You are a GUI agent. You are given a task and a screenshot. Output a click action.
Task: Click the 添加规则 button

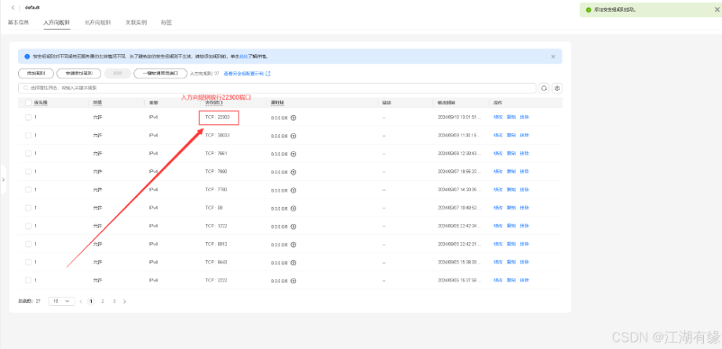pyautogui.click(x=36, y=73)
